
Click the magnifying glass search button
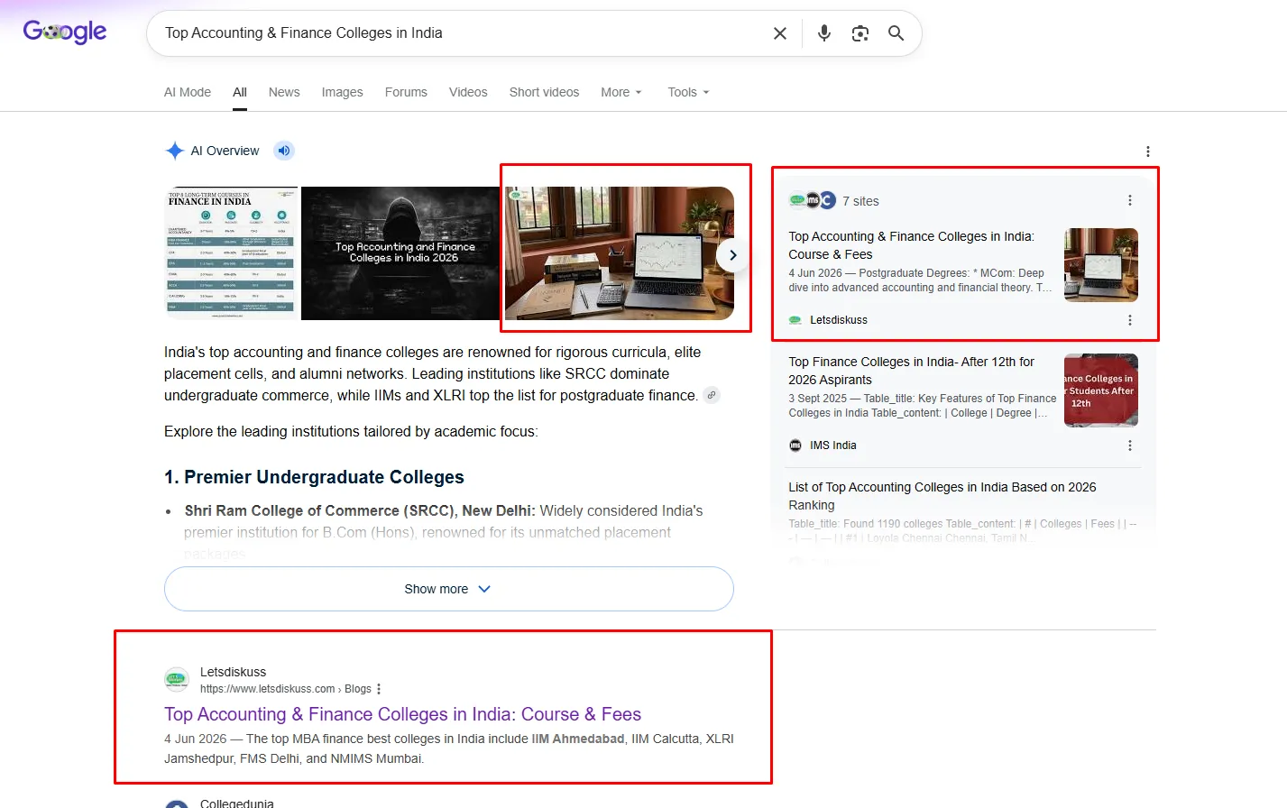click(896, 33)
